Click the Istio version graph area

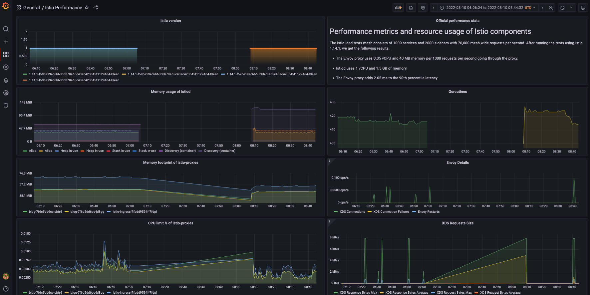pyautogui.click(x=173, y=48)
